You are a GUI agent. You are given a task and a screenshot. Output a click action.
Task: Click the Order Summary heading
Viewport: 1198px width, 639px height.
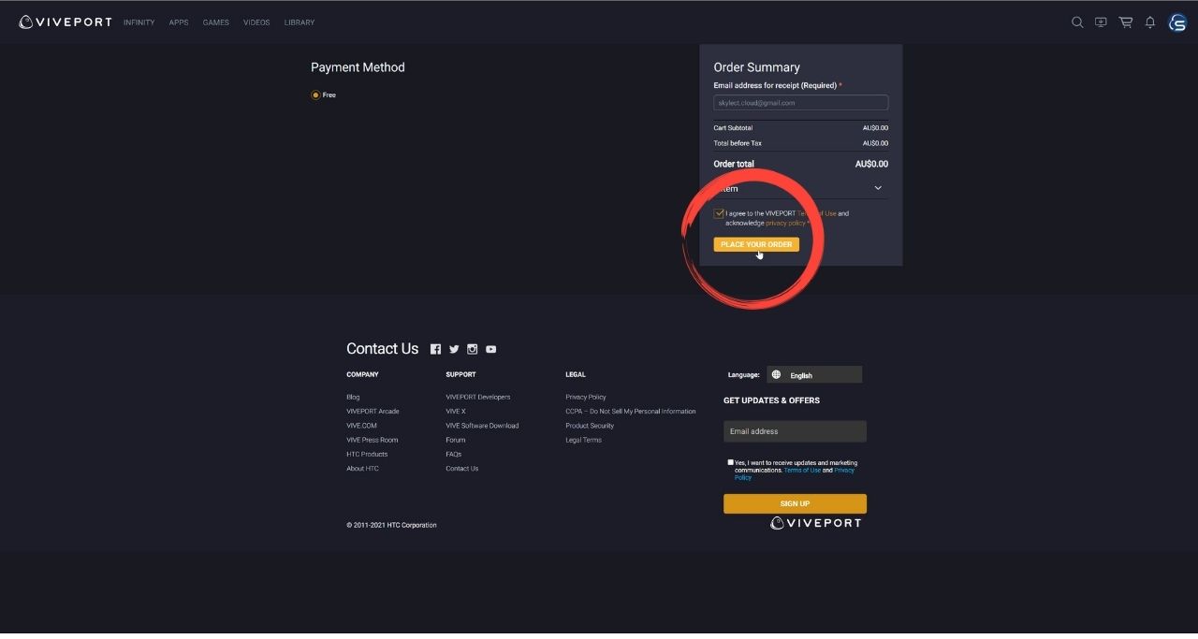(x=756, y=67)
